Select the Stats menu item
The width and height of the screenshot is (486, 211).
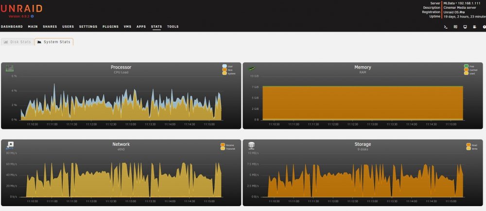pyautogui.click(x=156, y=27)
